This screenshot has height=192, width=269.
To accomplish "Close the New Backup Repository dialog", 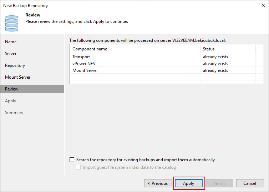I will tap(263, 5).
